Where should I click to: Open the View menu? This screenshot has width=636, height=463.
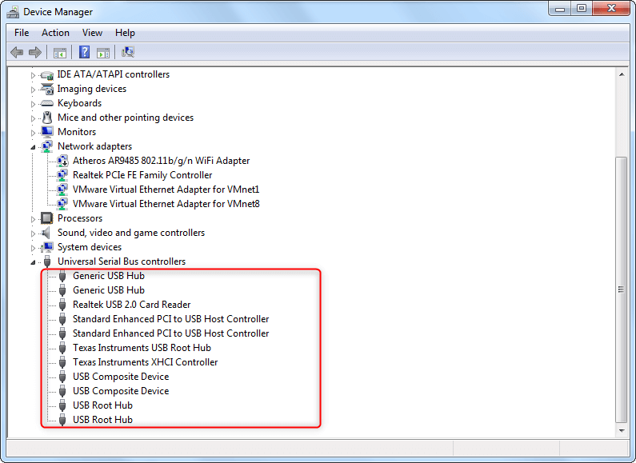(x=92, y=33)
